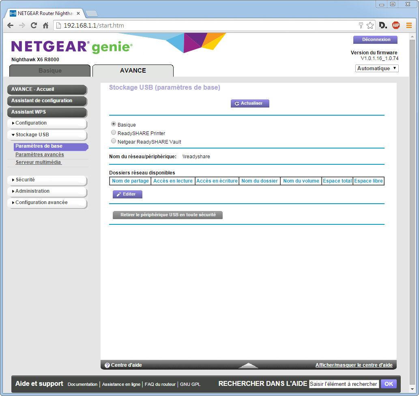Viewport: 419px width, 396px height.
Task: Expand the help center arrow handle
Action: click(248, 365)
